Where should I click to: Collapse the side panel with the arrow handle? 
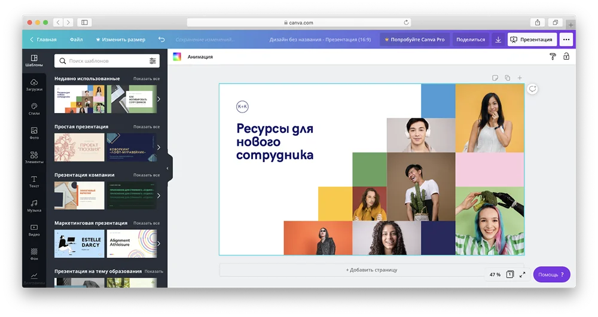(167, 169)
